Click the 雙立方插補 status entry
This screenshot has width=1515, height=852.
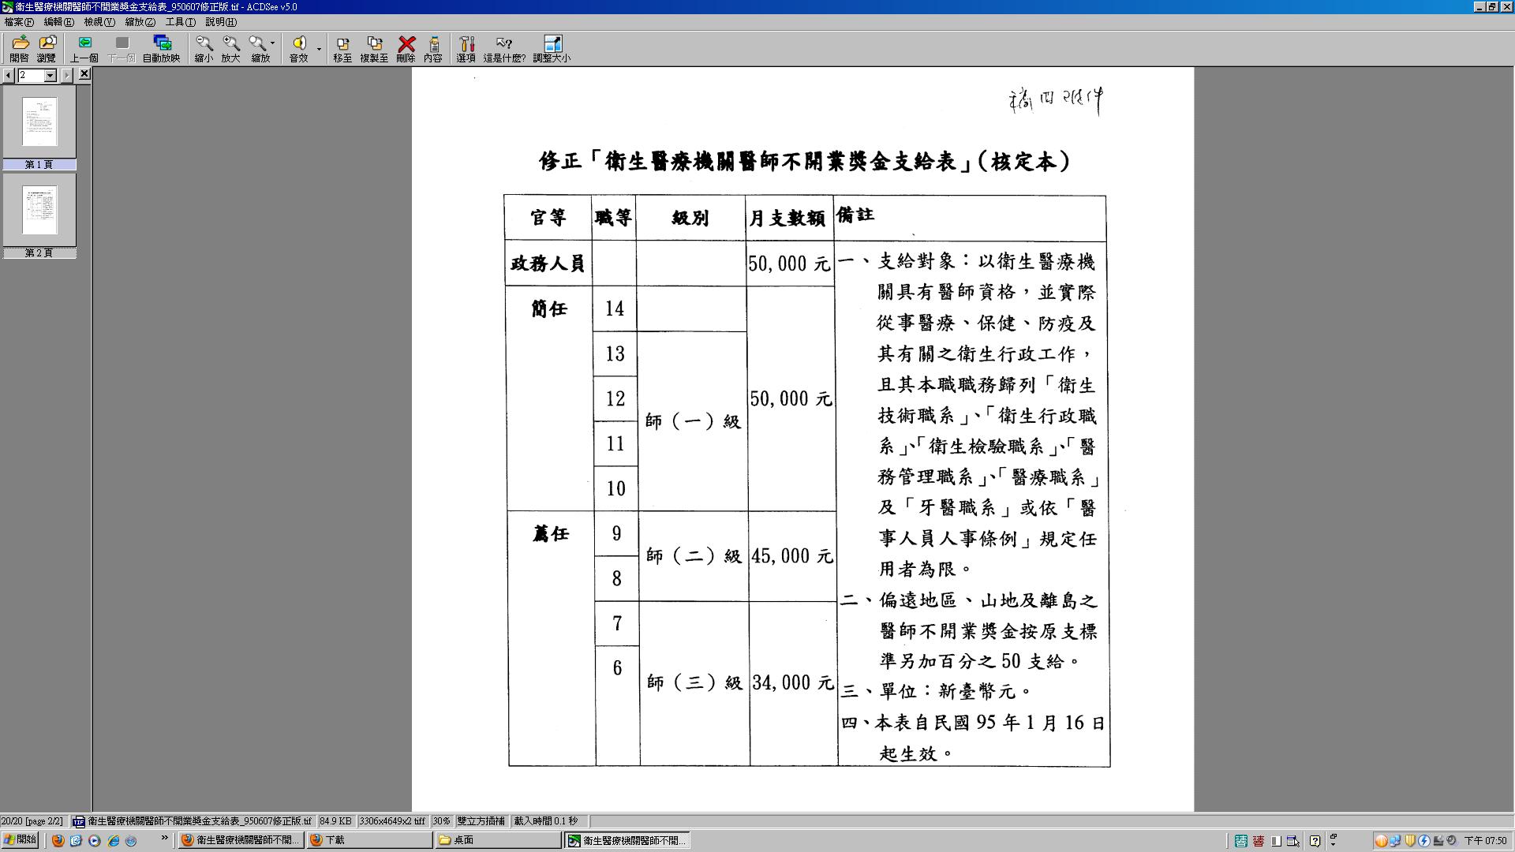coord(481,821)
